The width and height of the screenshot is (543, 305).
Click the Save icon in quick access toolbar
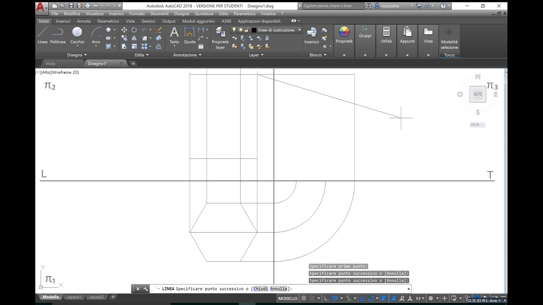[71, 6]
